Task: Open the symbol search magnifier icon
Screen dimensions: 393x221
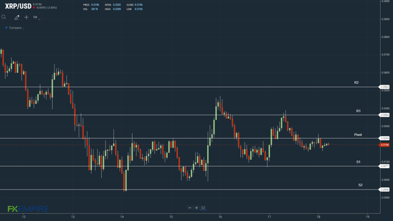Action: pyautogui.click(x=3, y=17)
